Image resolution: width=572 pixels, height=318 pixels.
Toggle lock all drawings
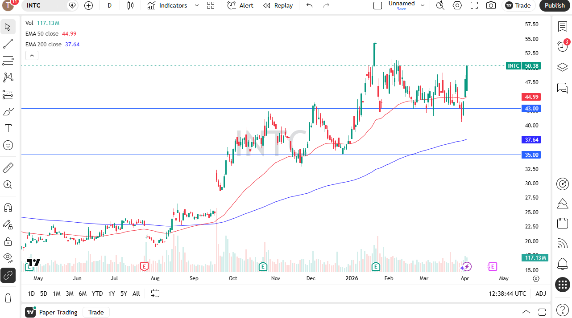click(x=8, y=241)
